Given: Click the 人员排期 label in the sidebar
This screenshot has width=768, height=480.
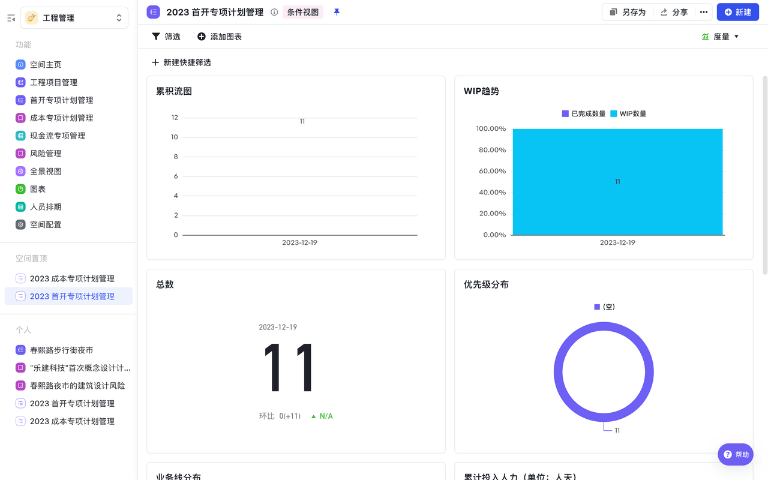Looking at the screenshot, I should pos(46,206).
